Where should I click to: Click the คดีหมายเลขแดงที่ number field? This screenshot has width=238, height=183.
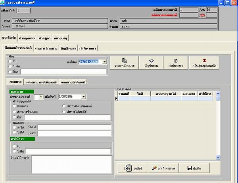189,15
